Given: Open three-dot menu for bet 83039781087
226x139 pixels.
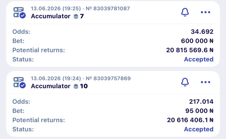Looking at the screenshot, I should click(205, 12).
